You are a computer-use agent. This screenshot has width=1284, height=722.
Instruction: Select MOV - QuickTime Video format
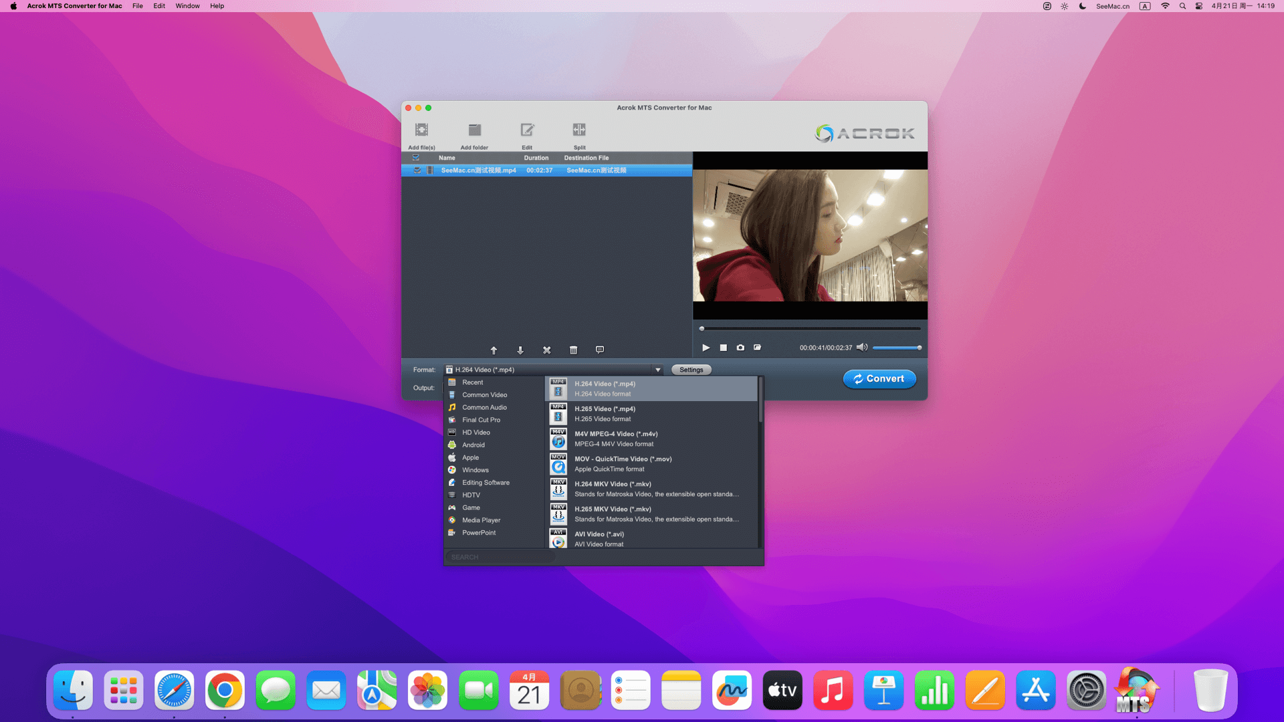pyautogui.click(x=623, y=463)
